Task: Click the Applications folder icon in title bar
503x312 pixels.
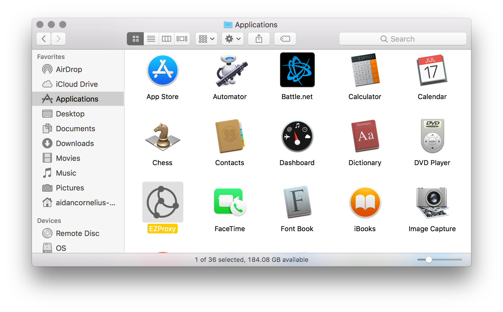Action: tap(228, 24)
